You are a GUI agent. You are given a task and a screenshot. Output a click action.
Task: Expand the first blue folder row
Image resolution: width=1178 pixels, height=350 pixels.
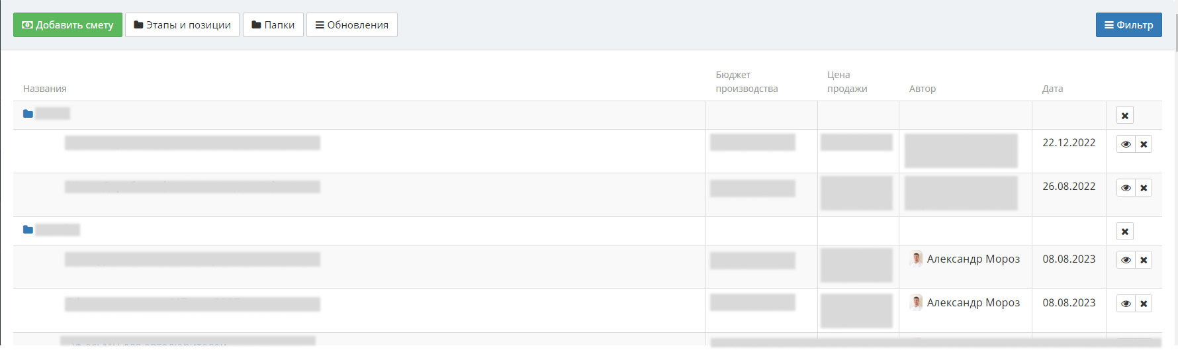point(28,114)
